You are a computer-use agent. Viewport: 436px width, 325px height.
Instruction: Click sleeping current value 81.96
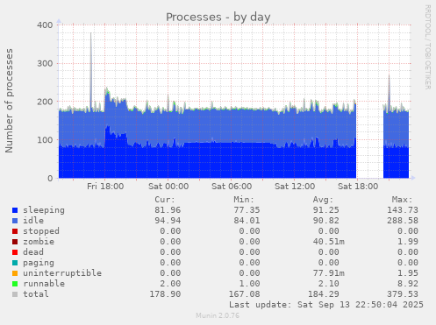[x=168, y=210]
